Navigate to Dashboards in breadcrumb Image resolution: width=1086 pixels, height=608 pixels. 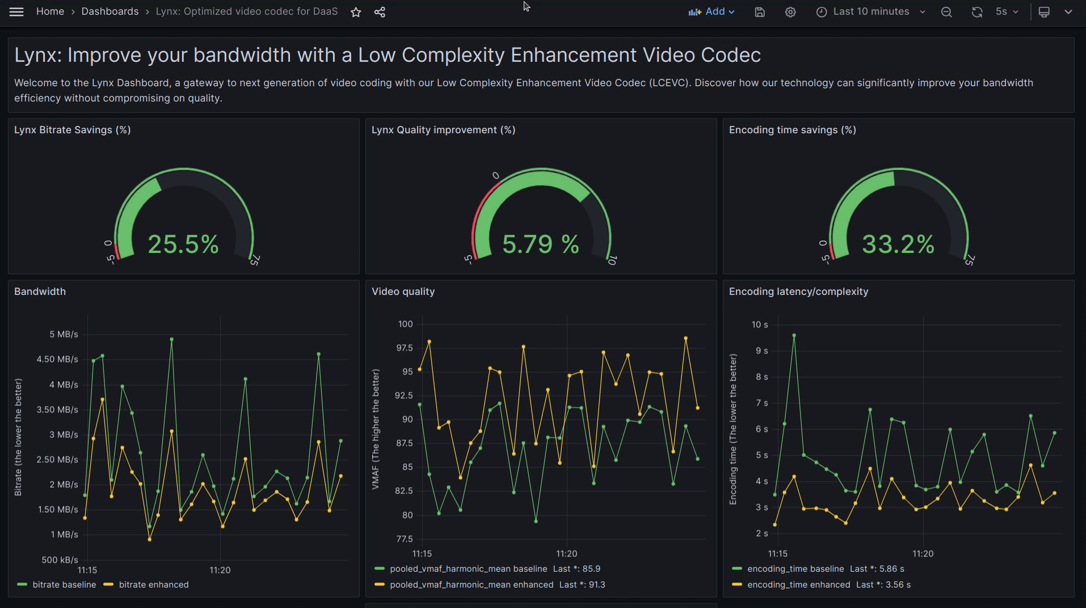110,12
